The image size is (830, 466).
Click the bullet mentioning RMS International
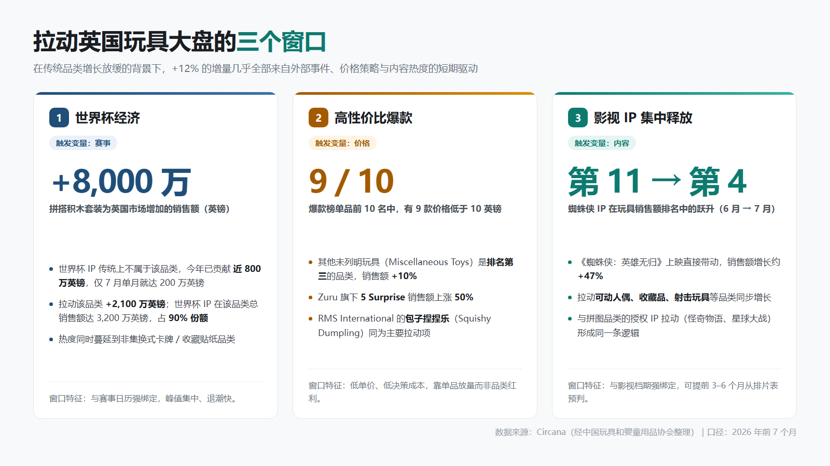pyautogui.click(x=400, y=325)
